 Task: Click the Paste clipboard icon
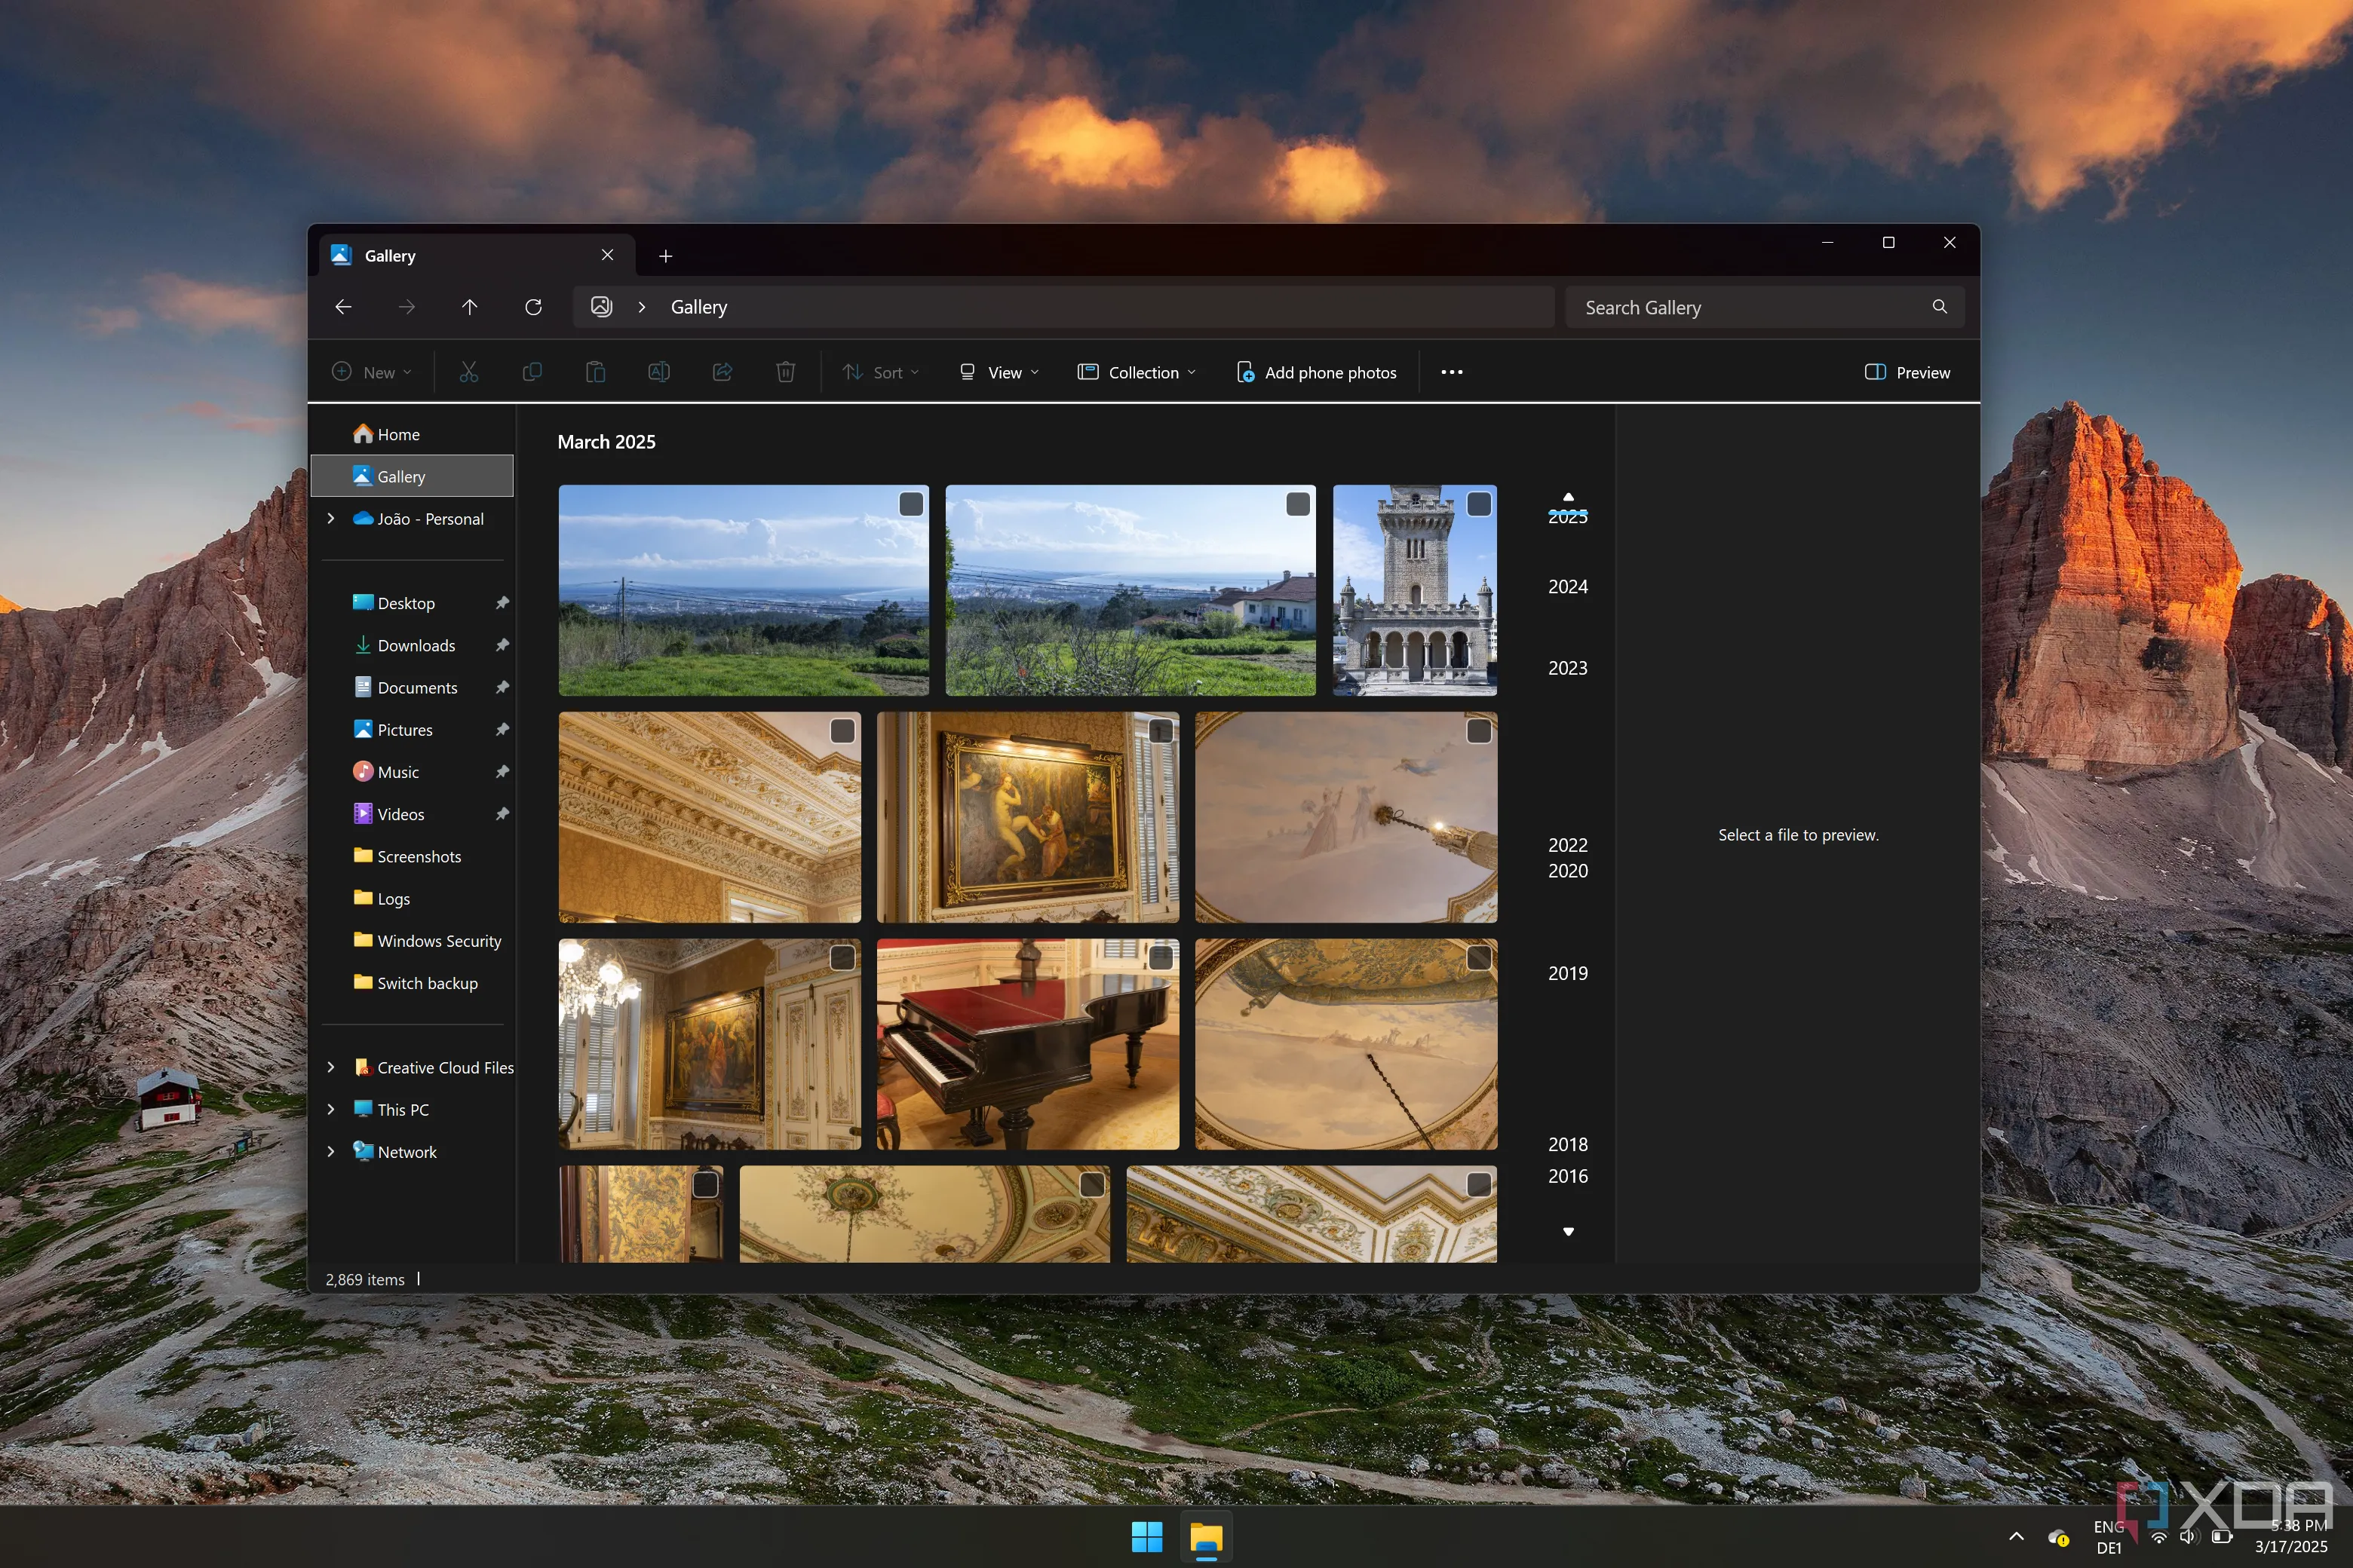595,372
